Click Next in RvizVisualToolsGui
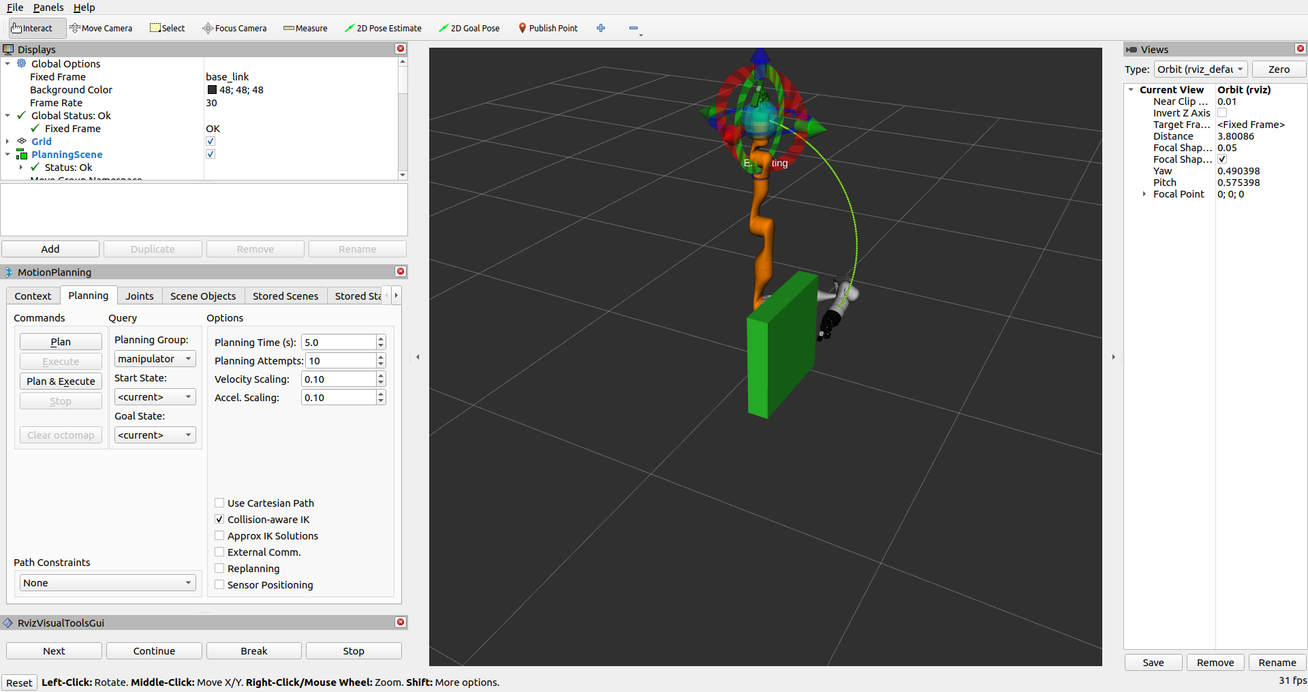 point(54,651)
